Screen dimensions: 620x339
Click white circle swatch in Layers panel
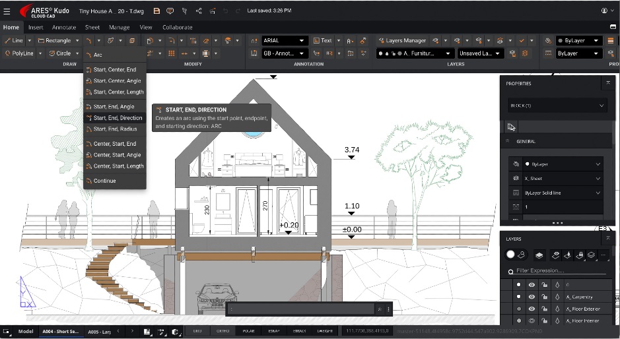pos(510,254)
